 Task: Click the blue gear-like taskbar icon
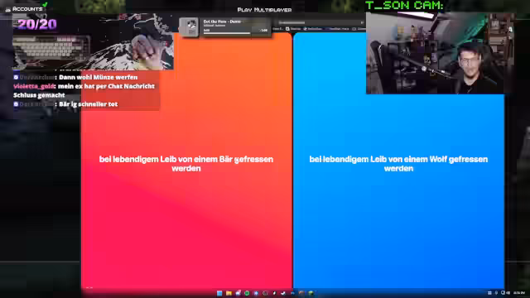click(x=256, y=293)
